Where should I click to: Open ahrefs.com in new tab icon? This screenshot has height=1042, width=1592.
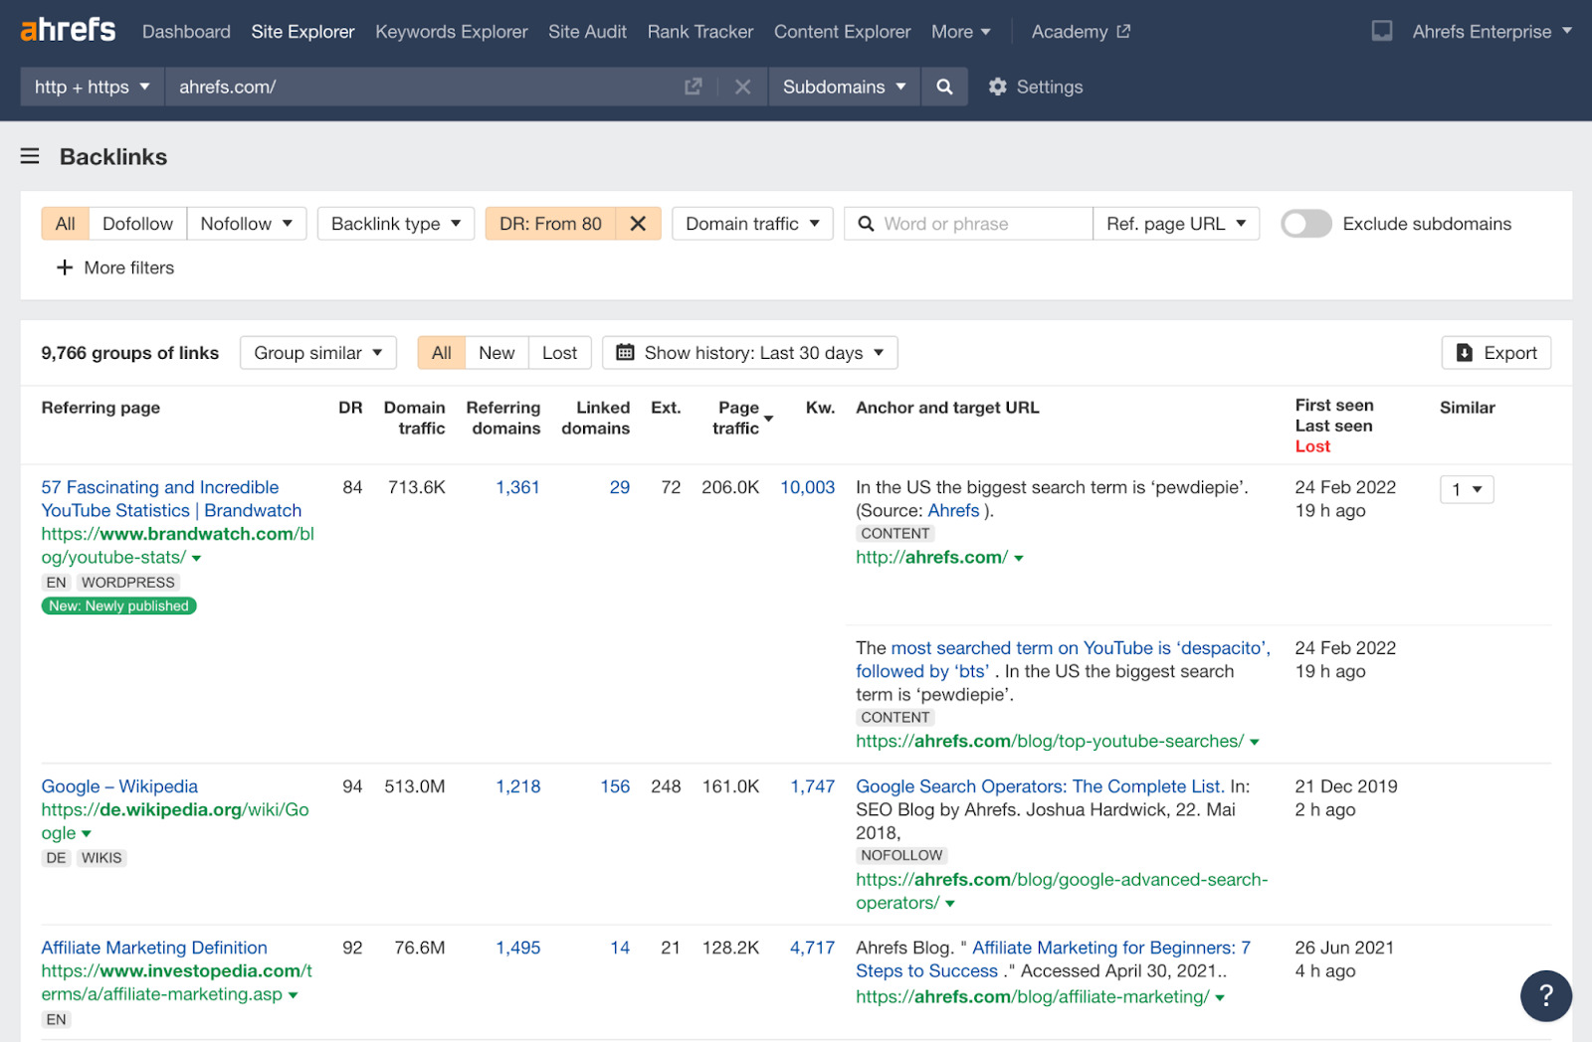click(694, 87)
